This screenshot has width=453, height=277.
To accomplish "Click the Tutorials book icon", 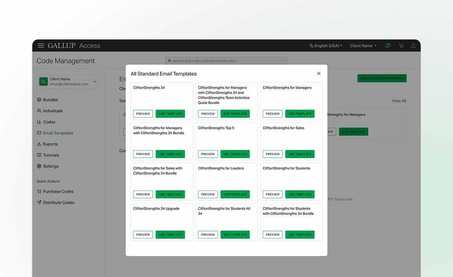I will click(39, 155).
